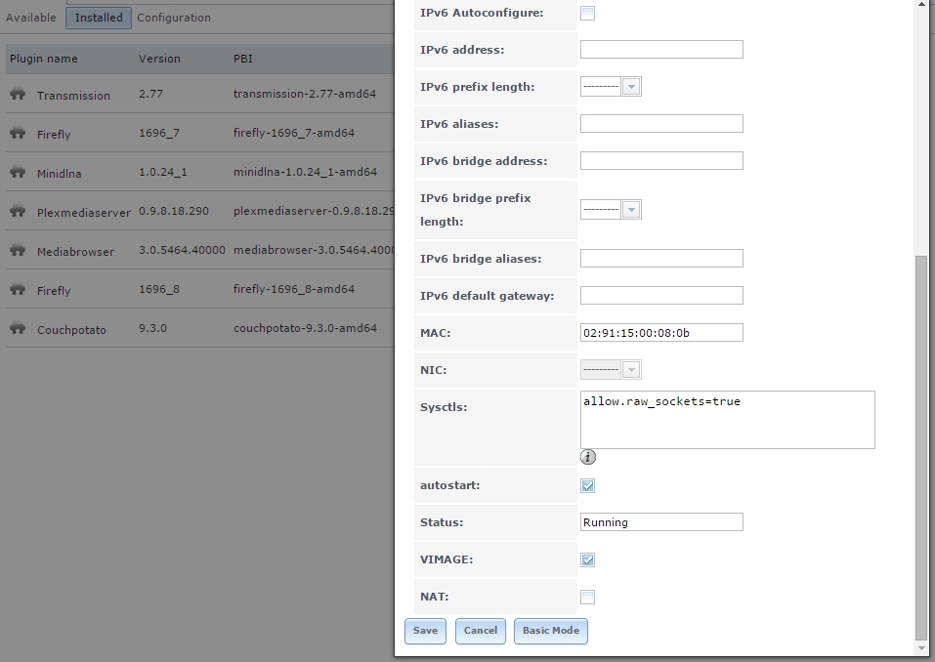Click the dialog vertical scrollbar thumb
This screenshot has height=662, width=935.
(x=921, y=447)
